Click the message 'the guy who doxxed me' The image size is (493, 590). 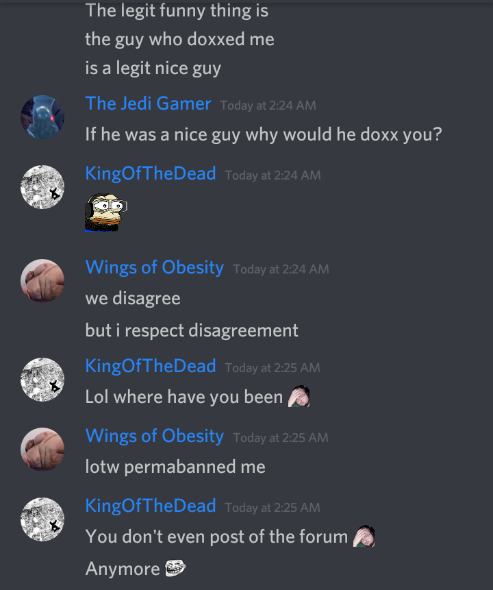(180, 40)
